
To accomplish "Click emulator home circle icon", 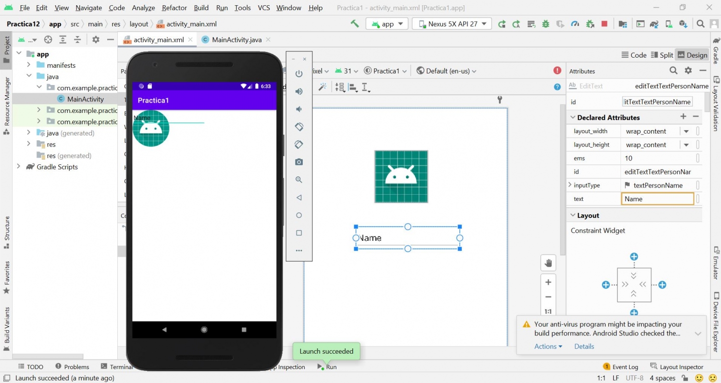I will tap(299, 215).
